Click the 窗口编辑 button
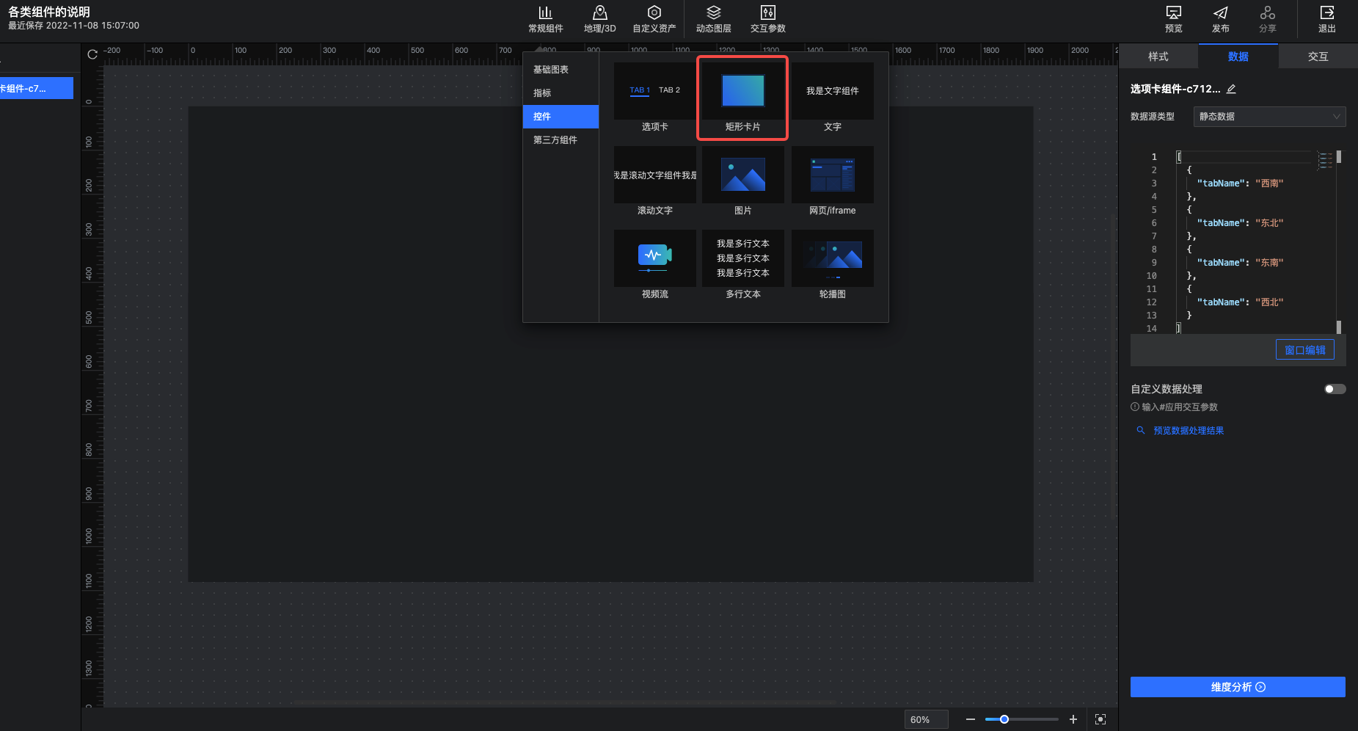1358x731 pixels. point(1304,350)
